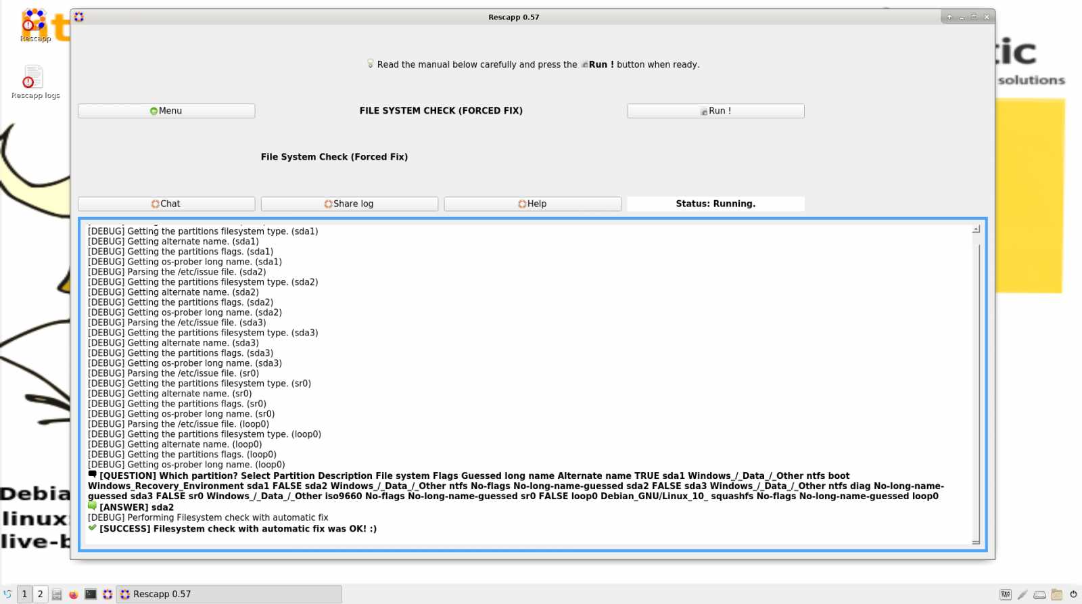This screenshot has height=604, width=1082.
Task: Click the keep-above arrow in title bar
Action: coord(949,17)
